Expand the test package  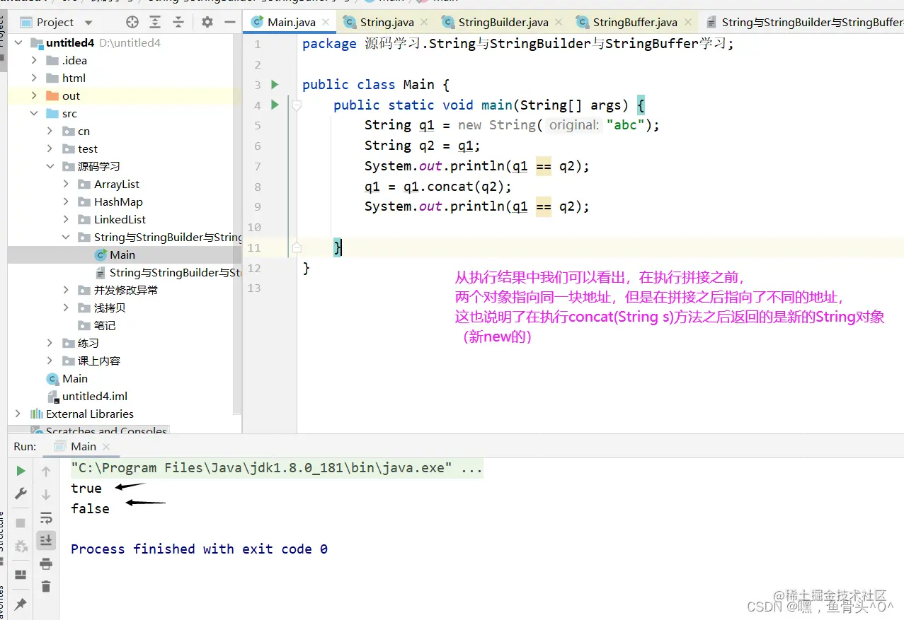[50, 149]
